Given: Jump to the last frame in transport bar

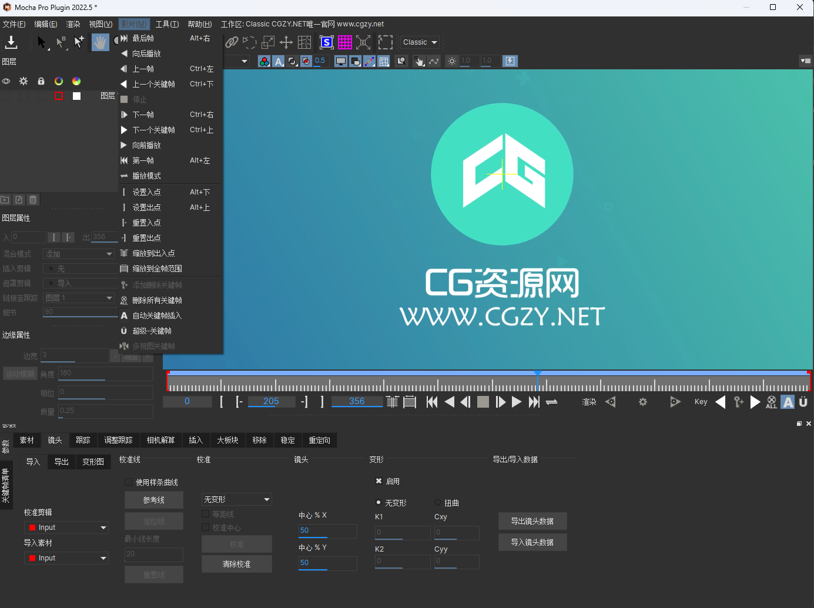Looking at the screenshot, I should (534, 402).
